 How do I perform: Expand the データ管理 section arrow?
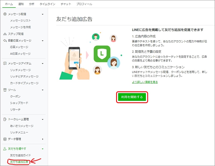[42, 139]
